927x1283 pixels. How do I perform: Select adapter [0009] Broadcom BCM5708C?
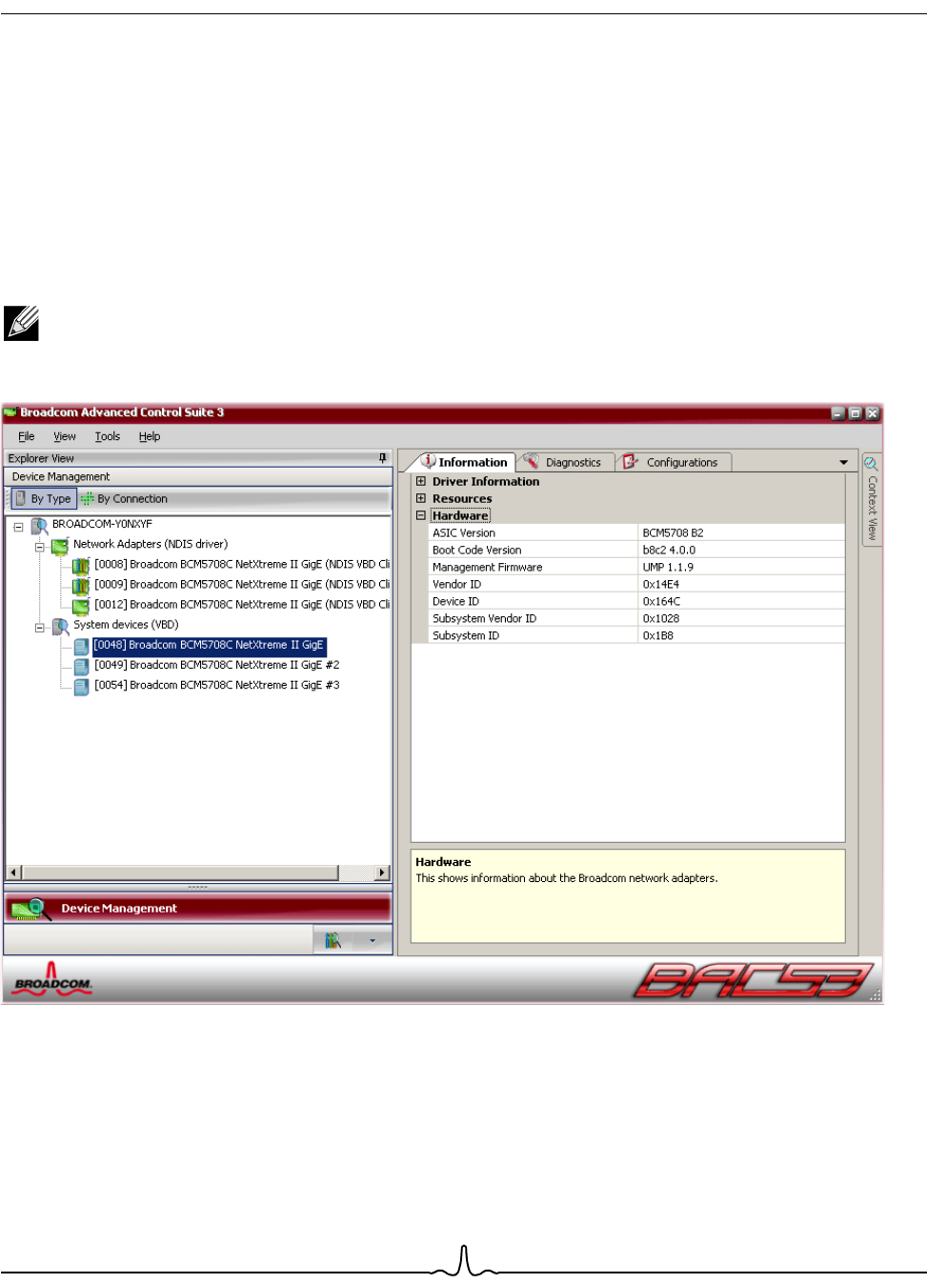[x=242, y=584]
